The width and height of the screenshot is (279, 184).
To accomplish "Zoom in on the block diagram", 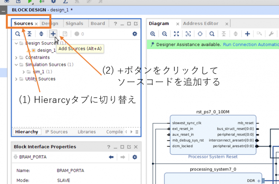I will click(x=153, y=34).
